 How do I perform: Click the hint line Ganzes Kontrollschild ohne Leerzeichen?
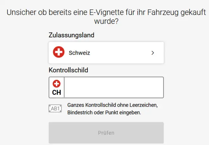[x=112, y=105]
